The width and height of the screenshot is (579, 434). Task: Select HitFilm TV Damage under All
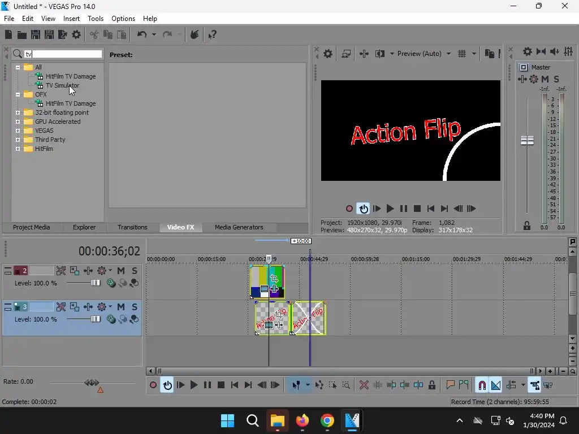tap(71, 76)
